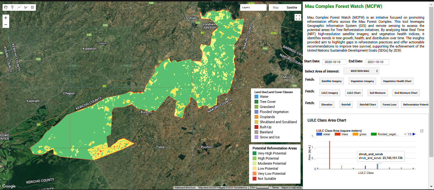Click Tree Cover swatch in map legend
Image resolution: width=434 pixels, height=190 pixels.
click(257, 102)
